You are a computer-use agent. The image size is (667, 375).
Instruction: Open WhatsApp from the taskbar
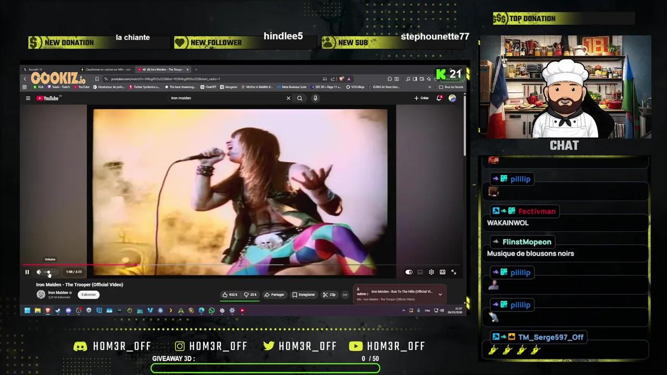[212, 310]
